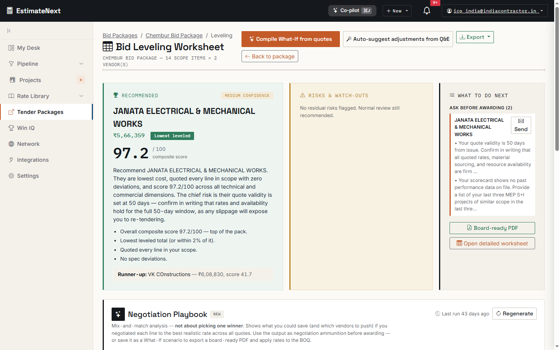Viewport: 560px width, 350px height.
Task: Click the Settings gear icon
Action: [11, 176]
